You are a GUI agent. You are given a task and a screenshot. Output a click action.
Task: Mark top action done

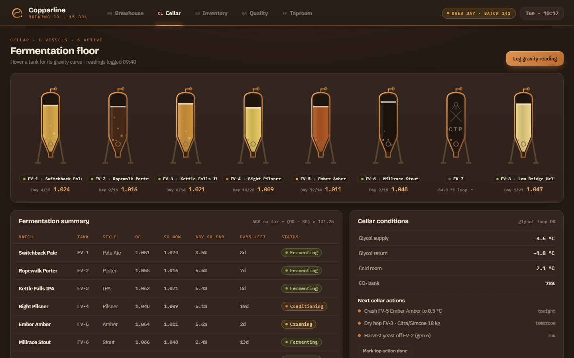385,351
